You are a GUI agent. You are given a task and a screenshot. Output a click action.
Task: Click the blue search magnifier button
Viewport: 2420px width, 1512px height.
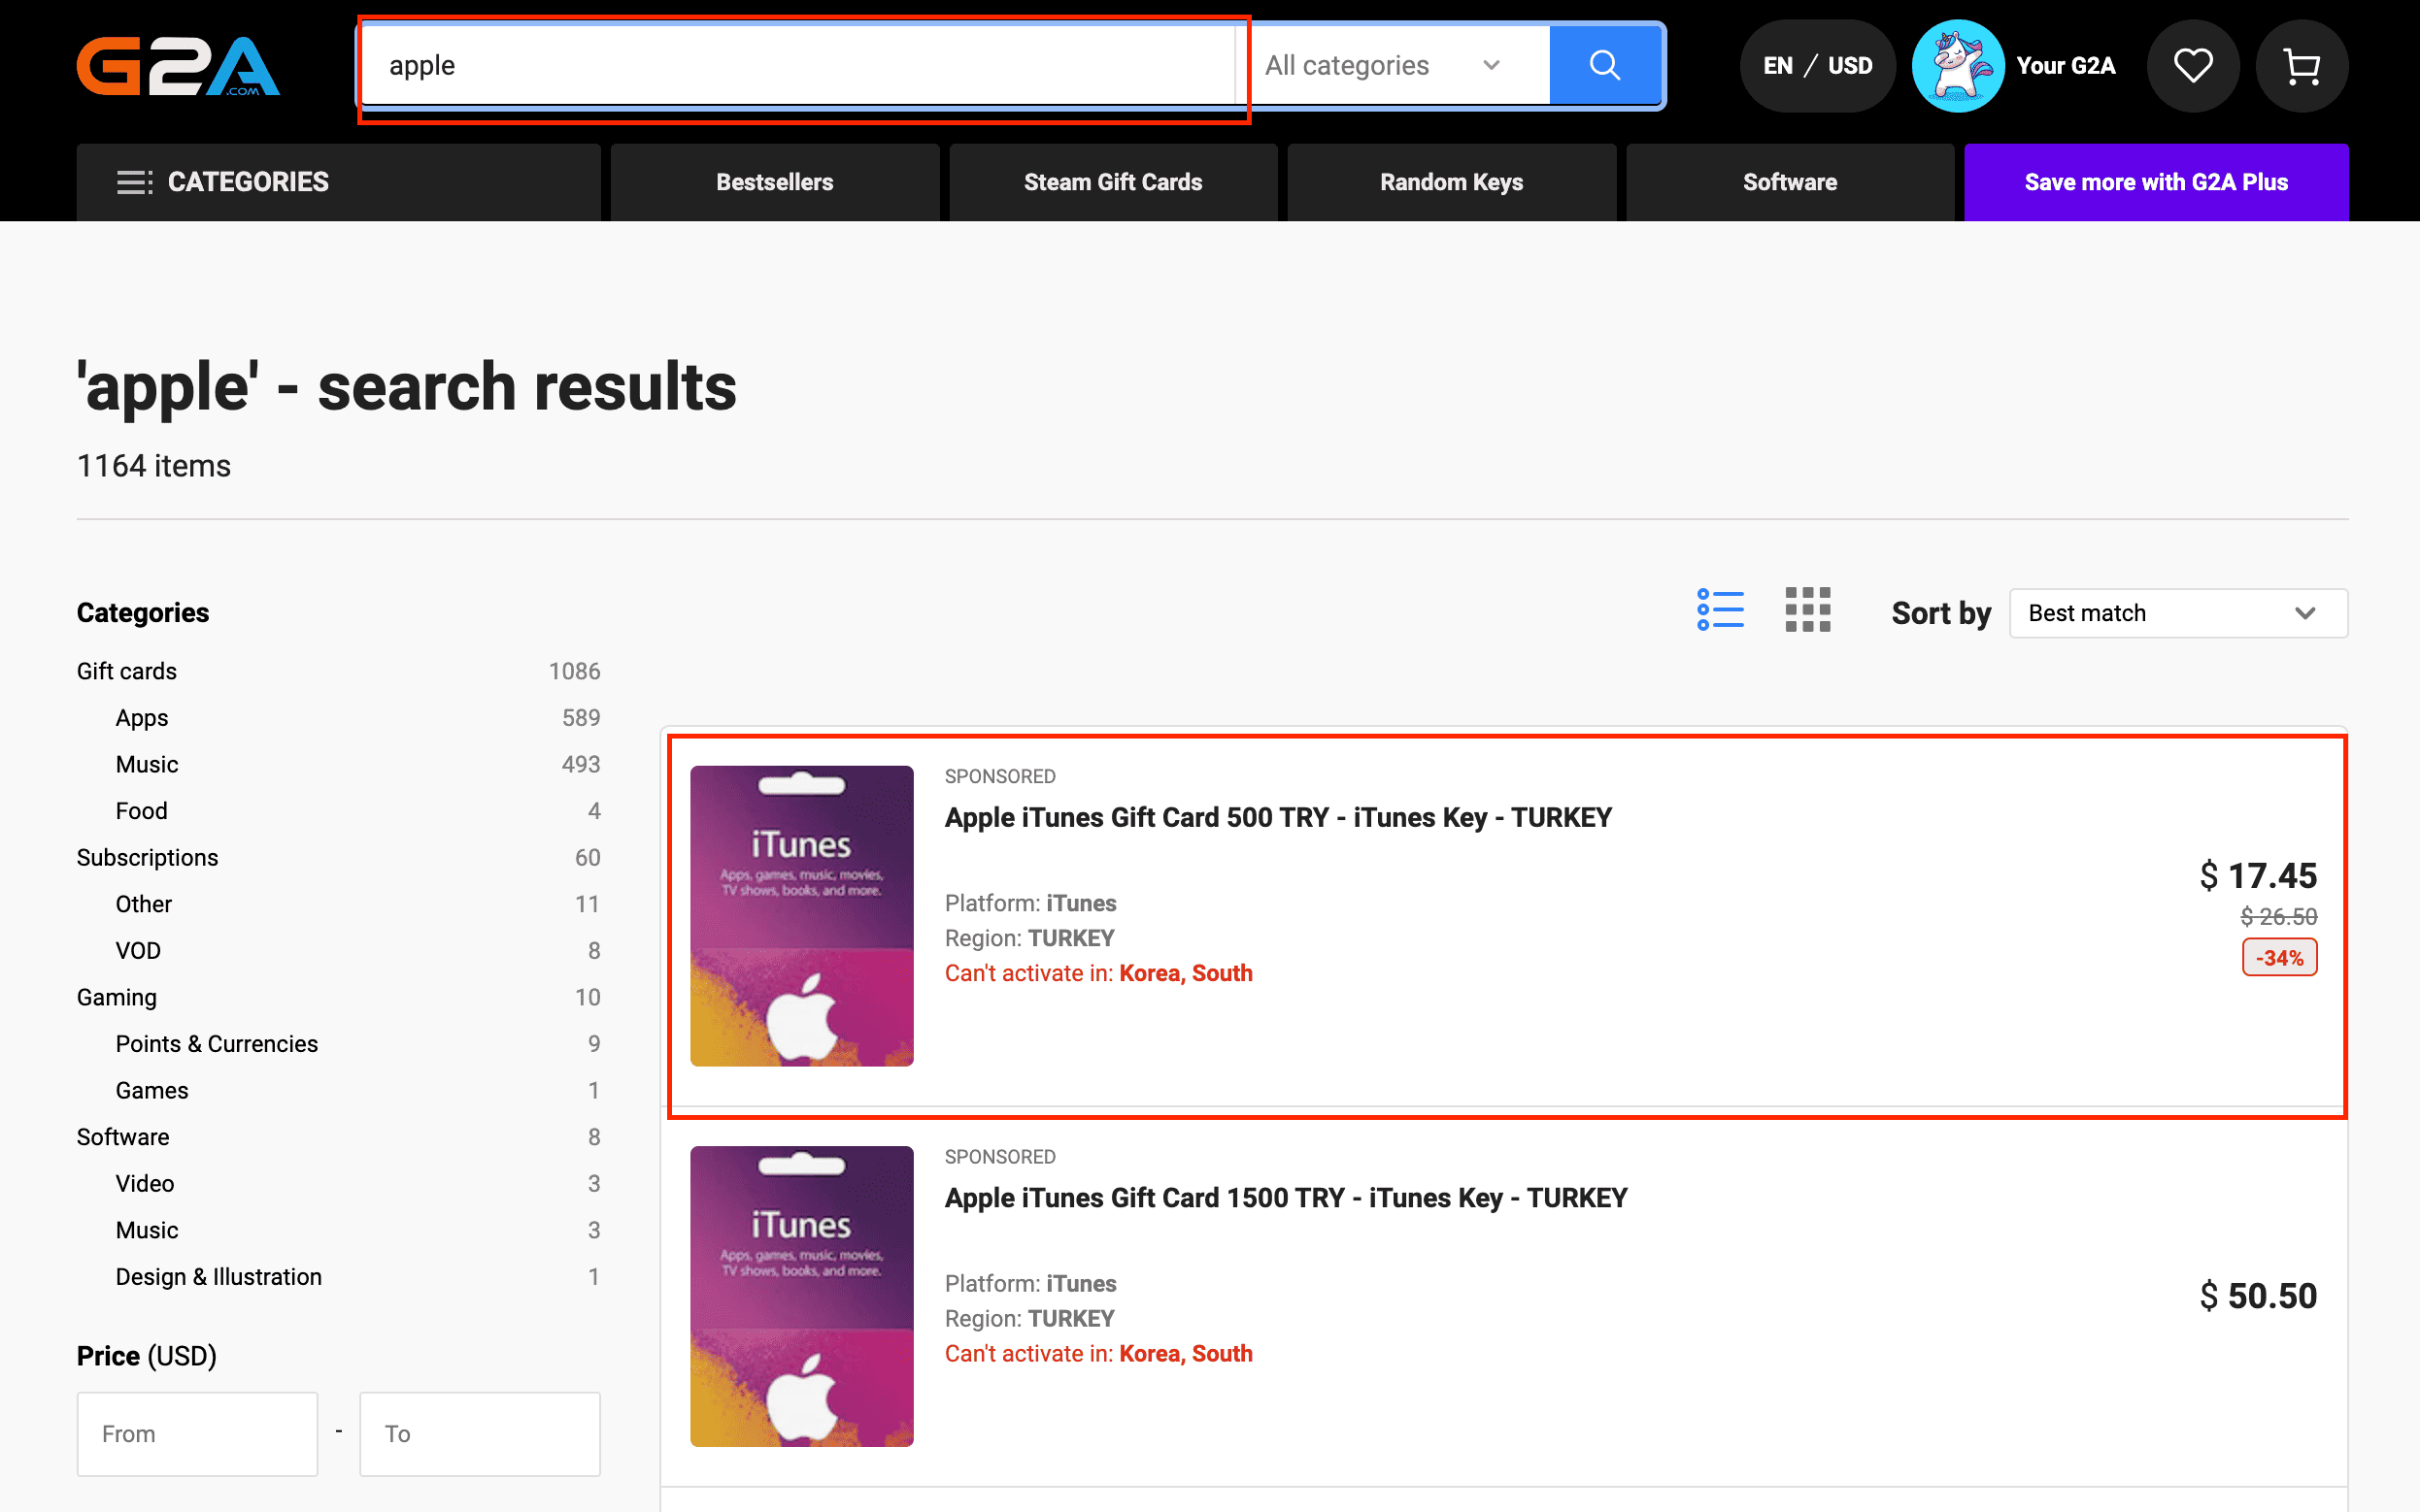coord(1603,66)
